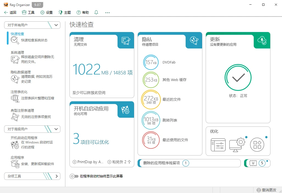Viewport: 282px width, 193px height.
Task: Expand the 杂项工具 section
Action: (x=32, y=176)
